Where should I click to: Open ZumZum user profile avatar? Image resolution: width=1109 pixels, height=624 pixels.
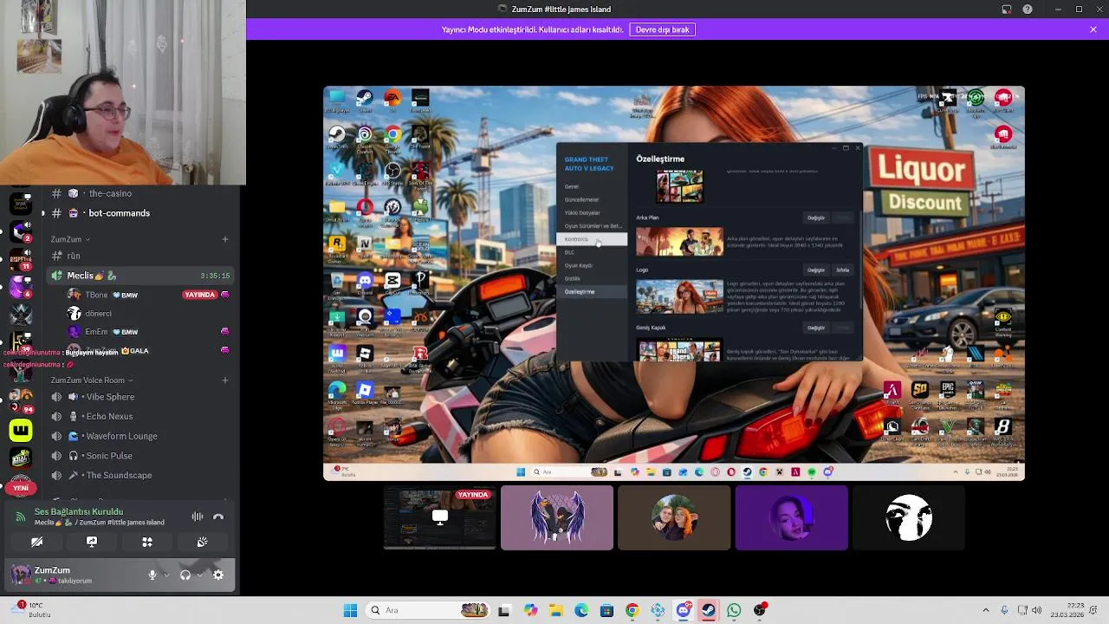[21, 574]
